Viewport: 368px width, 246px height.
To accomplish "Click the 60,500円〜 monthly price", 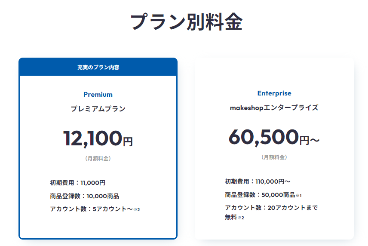I will [x=274, y=137].
